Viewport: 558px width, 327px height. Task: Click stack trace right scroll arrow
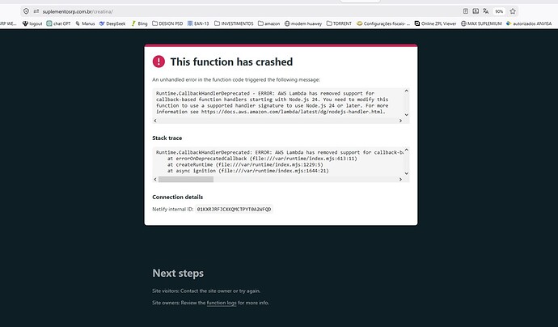[x=400, y=180]
